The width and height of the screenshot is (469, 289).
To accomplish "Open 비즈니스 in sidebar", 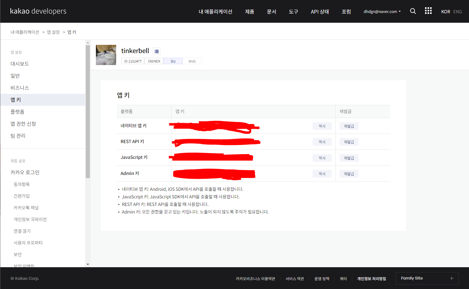I will [20, 88].
